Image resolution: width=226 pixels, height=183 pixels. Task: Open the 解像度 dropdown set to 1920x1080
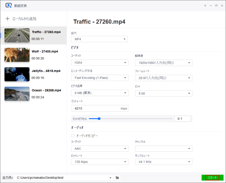[x=164, y=63]
